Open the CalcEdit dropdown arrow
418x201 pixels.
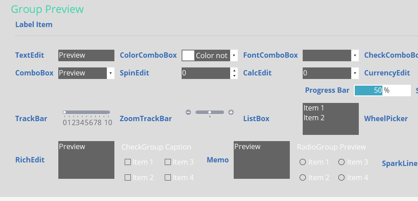(x=355, y=73)
